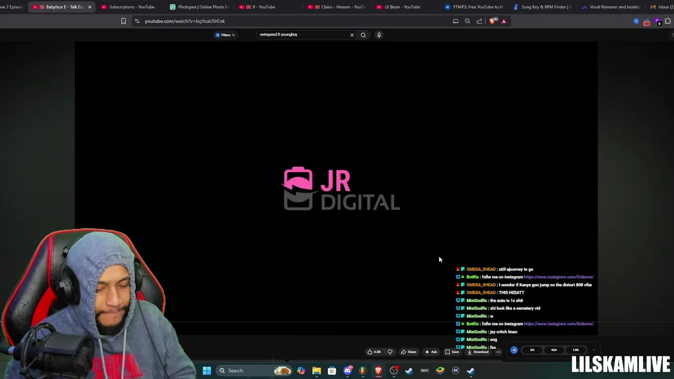Open the search Filters option

point(225,35)
